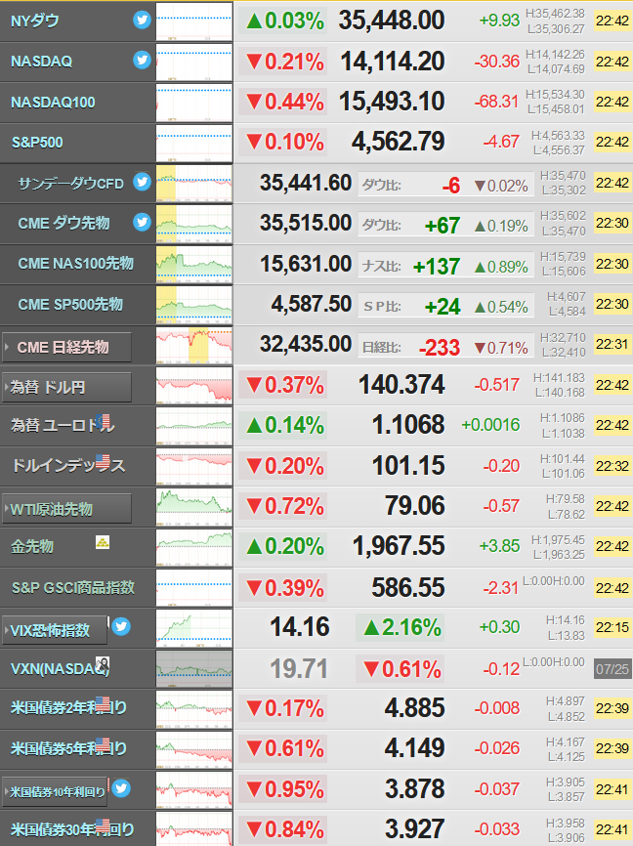This screenshot has width=633, height=846.
Task: Open the サンデーダウCFD link
Action: coord(70,184)
